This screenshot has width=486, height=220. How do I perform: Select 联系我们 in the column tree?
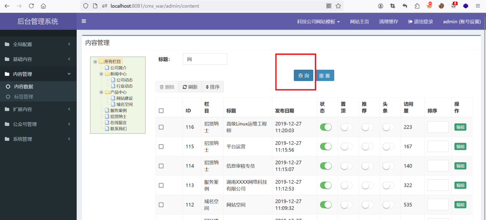pos(118,129)
